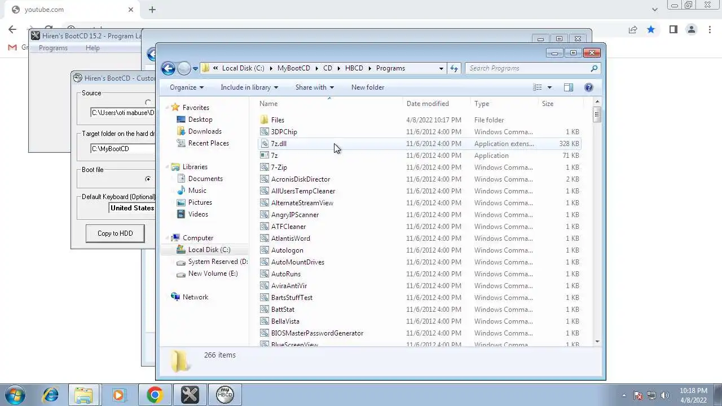Open Recent Places in Favorites

[208, 143]
